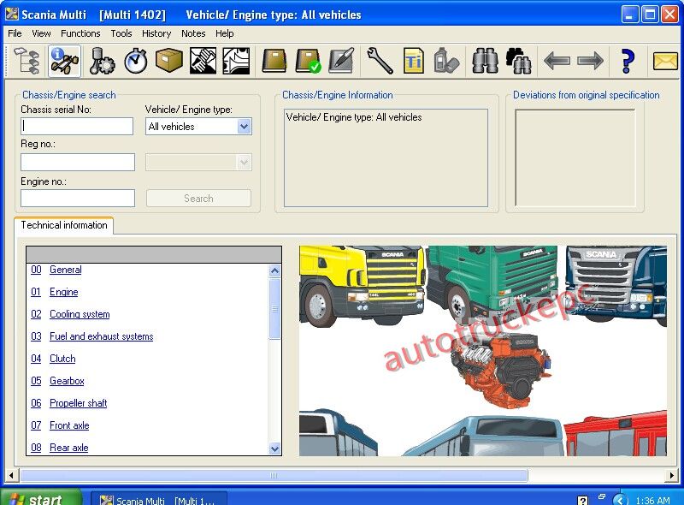The image size is (684, 505).
Task: Select the Technical information tab
Action: 63,225
